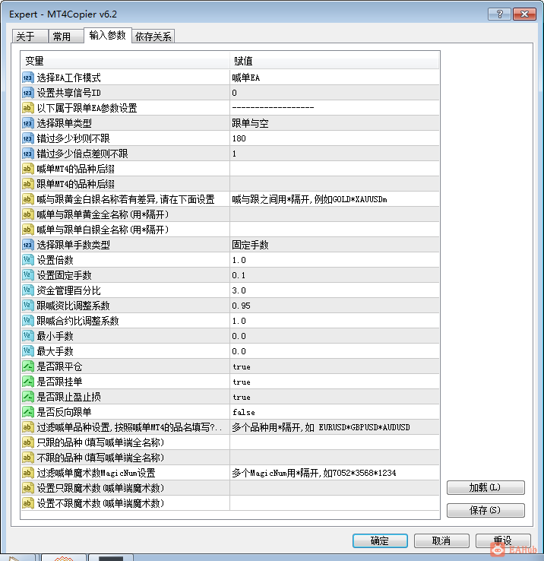
Task: Click the 赋值 column header
Action: point(334,61)
